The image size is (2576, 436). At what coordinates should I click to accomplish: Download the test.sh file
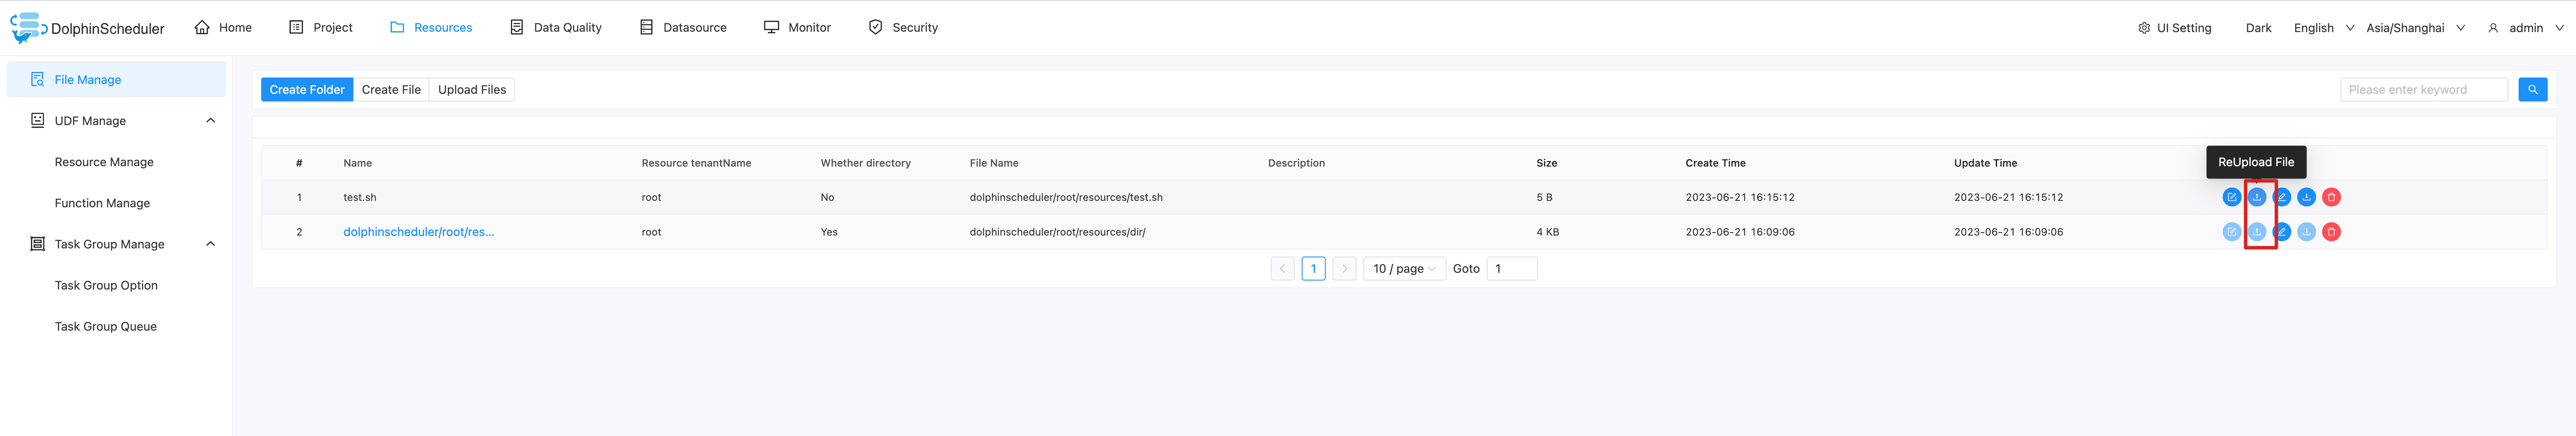pos(2306,197)
